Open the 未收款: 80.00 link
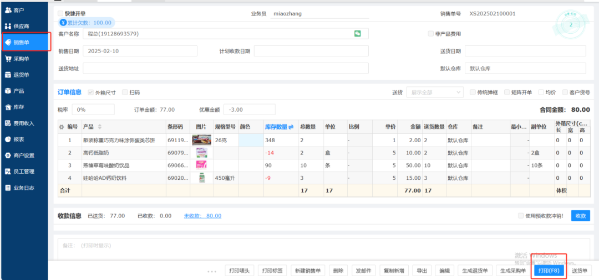This screenshot has height=280, width=599. pos(202,216)
